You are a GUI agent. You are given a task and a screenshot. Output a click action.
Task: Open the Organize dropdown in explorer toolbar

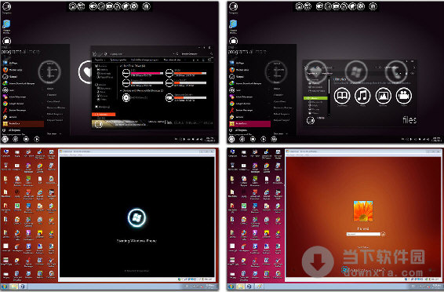(100, 60)
